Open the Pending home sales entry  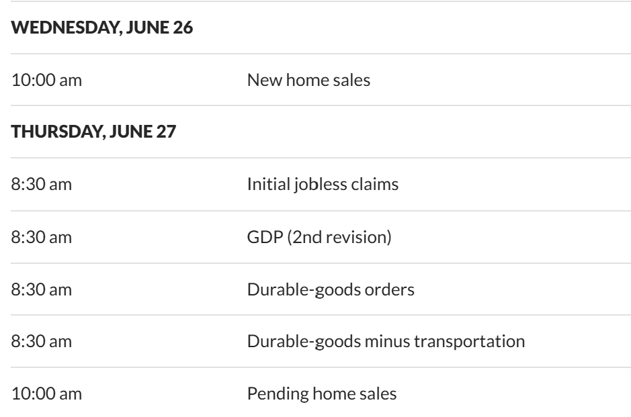(322, 393)
